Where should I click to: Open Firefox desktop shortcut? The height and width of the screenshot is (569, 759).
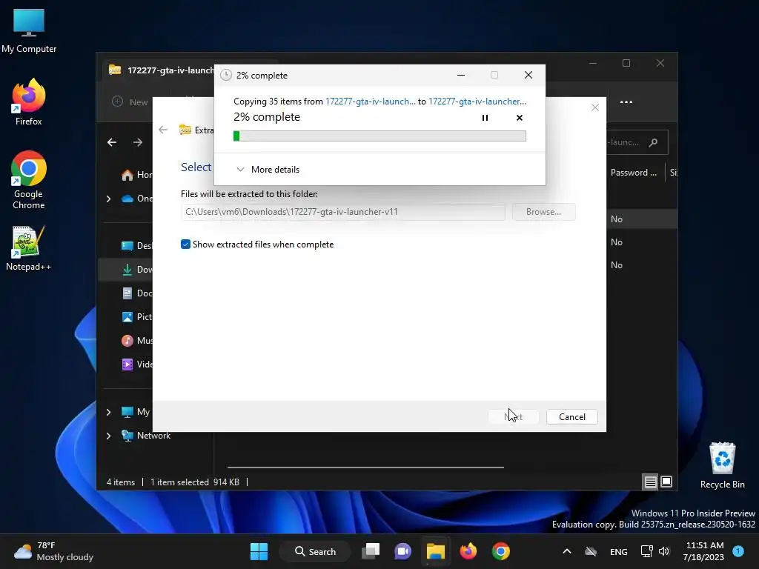[29, 102]
